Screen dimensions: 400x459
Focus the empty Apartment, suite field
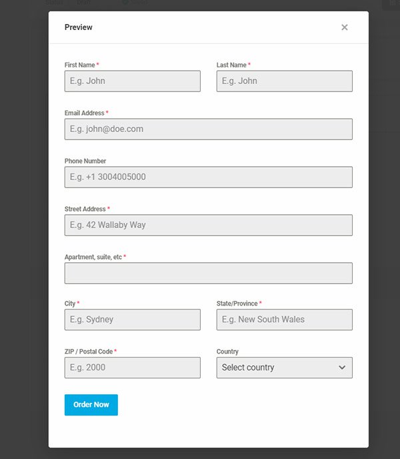click(x=208, y=274)
